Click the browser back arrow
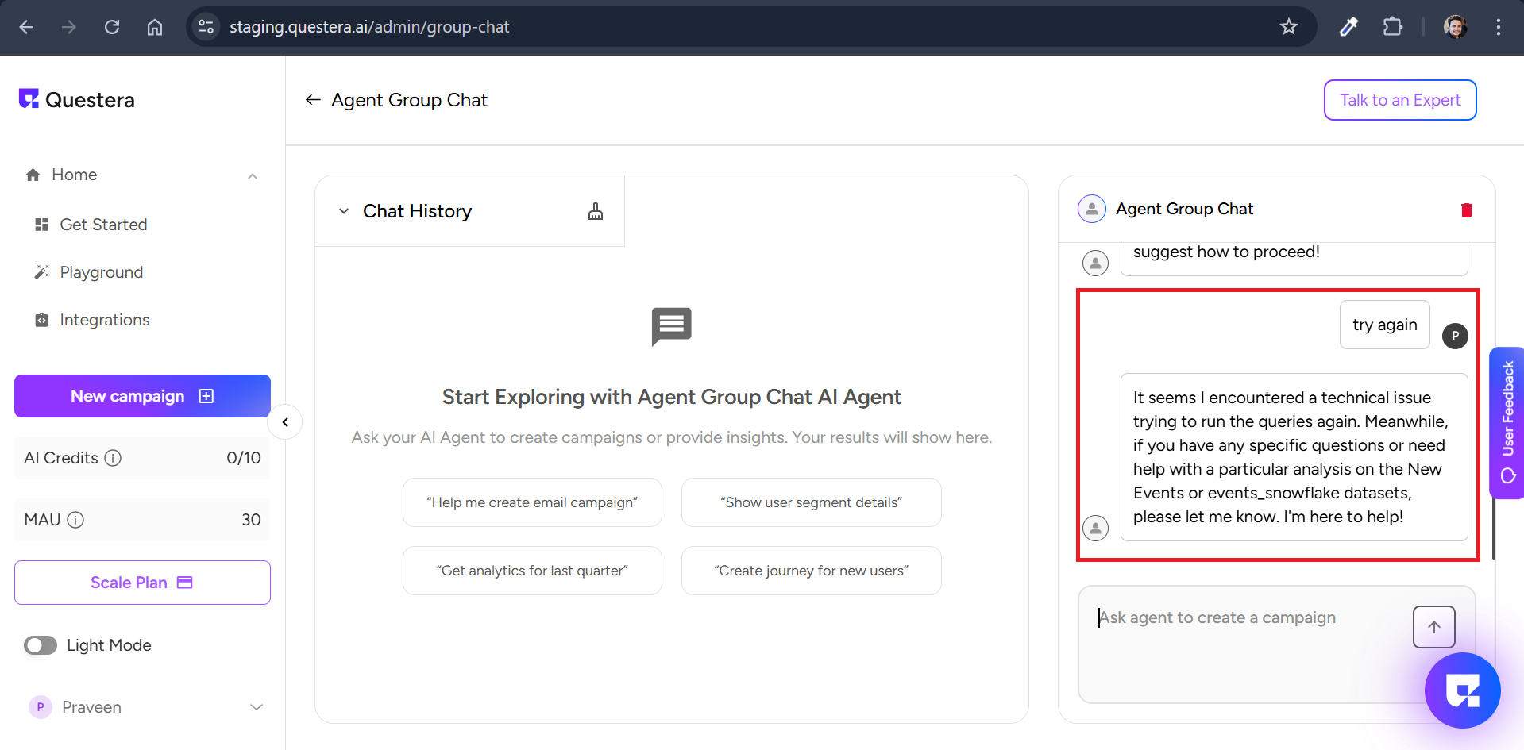Screen dimensions: 1524x750 [x=26, y=27]
